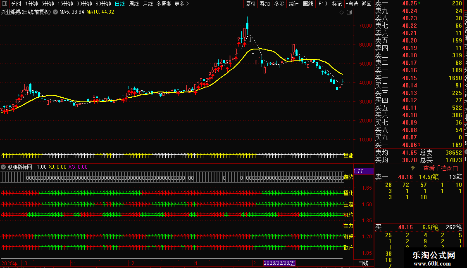Select the 15分钟 period tab

coord(65,4)
